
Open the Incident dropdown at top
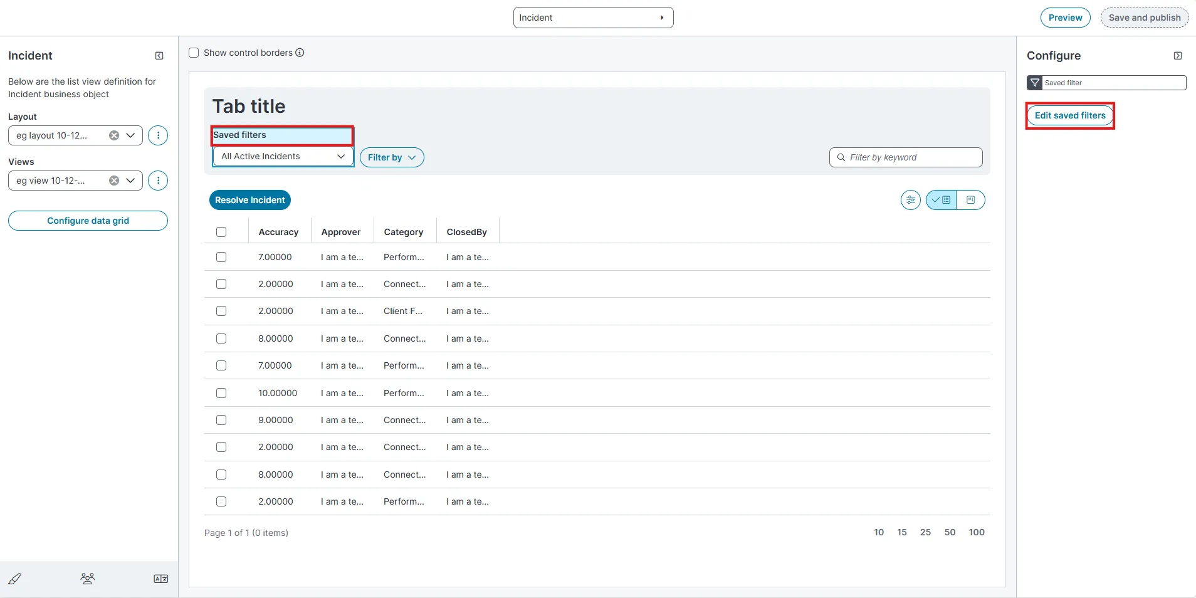[x=593, y=18]
